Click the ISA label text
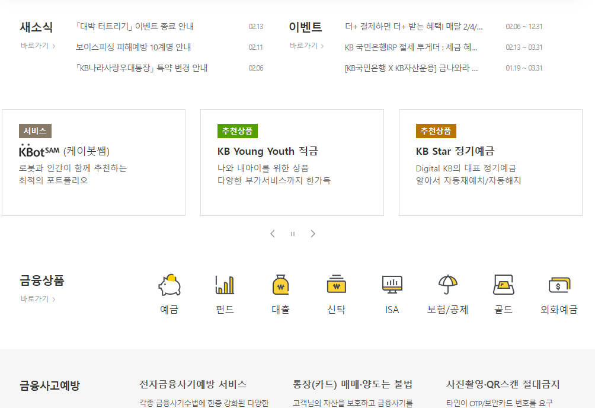This screenshot has width=595, height=408. [x=392, y=310]
